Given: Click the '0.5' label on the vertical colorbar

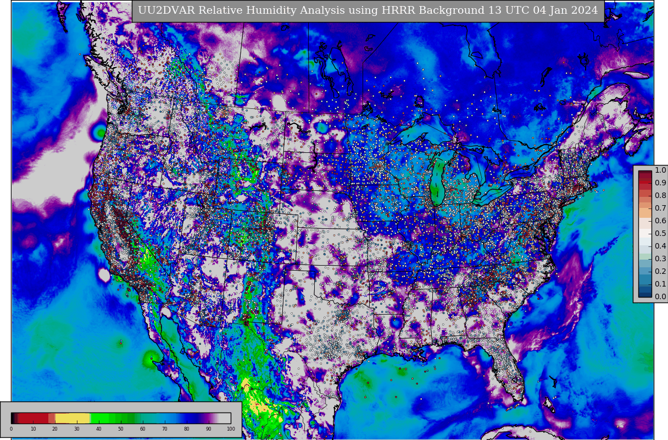Looking at the screenshot, I should tap(660, 233).
